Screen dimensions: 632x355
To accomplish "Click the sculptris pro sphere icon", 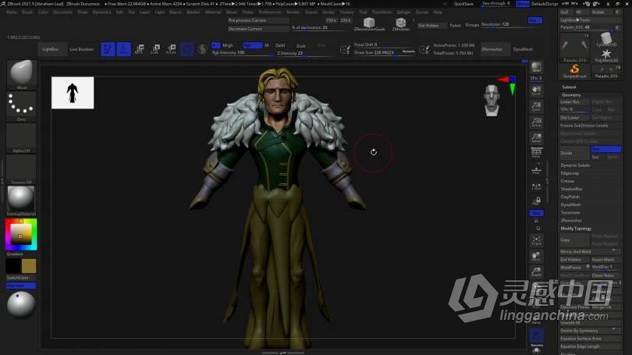I will click(203, 49).
